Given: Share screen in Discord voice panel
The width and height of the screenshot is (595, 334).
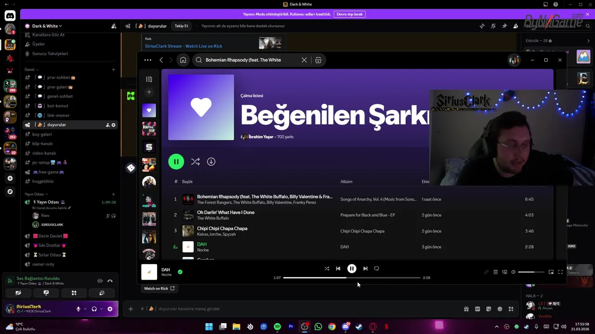Looking at the screenshot, I should [x=46, y=293].
